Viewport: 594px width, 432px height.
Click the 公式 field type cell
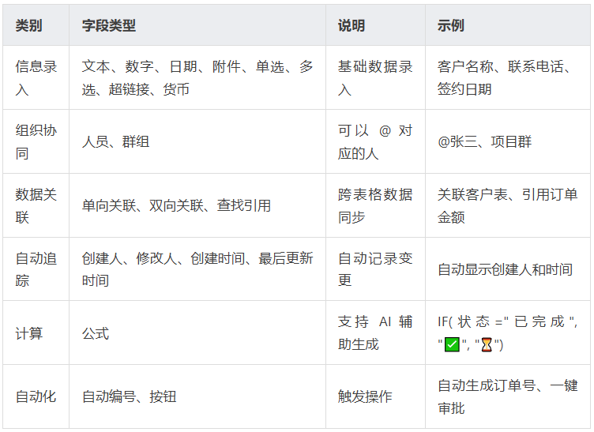coord(197,332)
